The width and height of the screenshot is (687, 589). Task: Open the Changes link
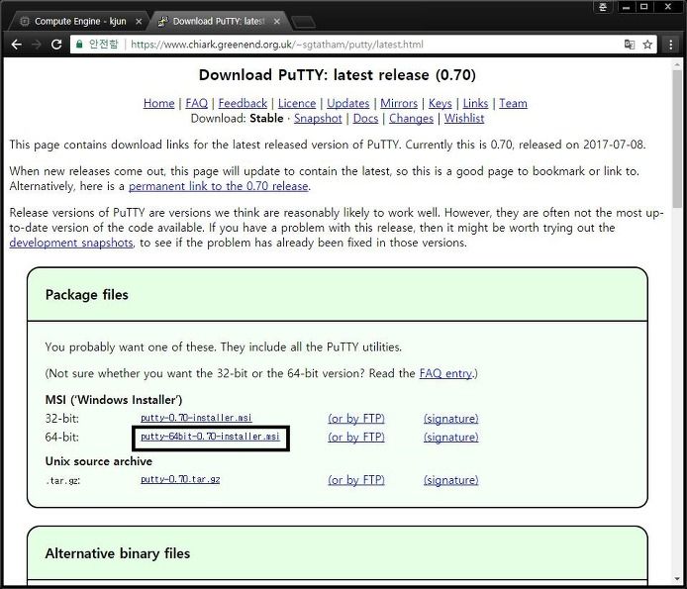[x=411, y=119]
